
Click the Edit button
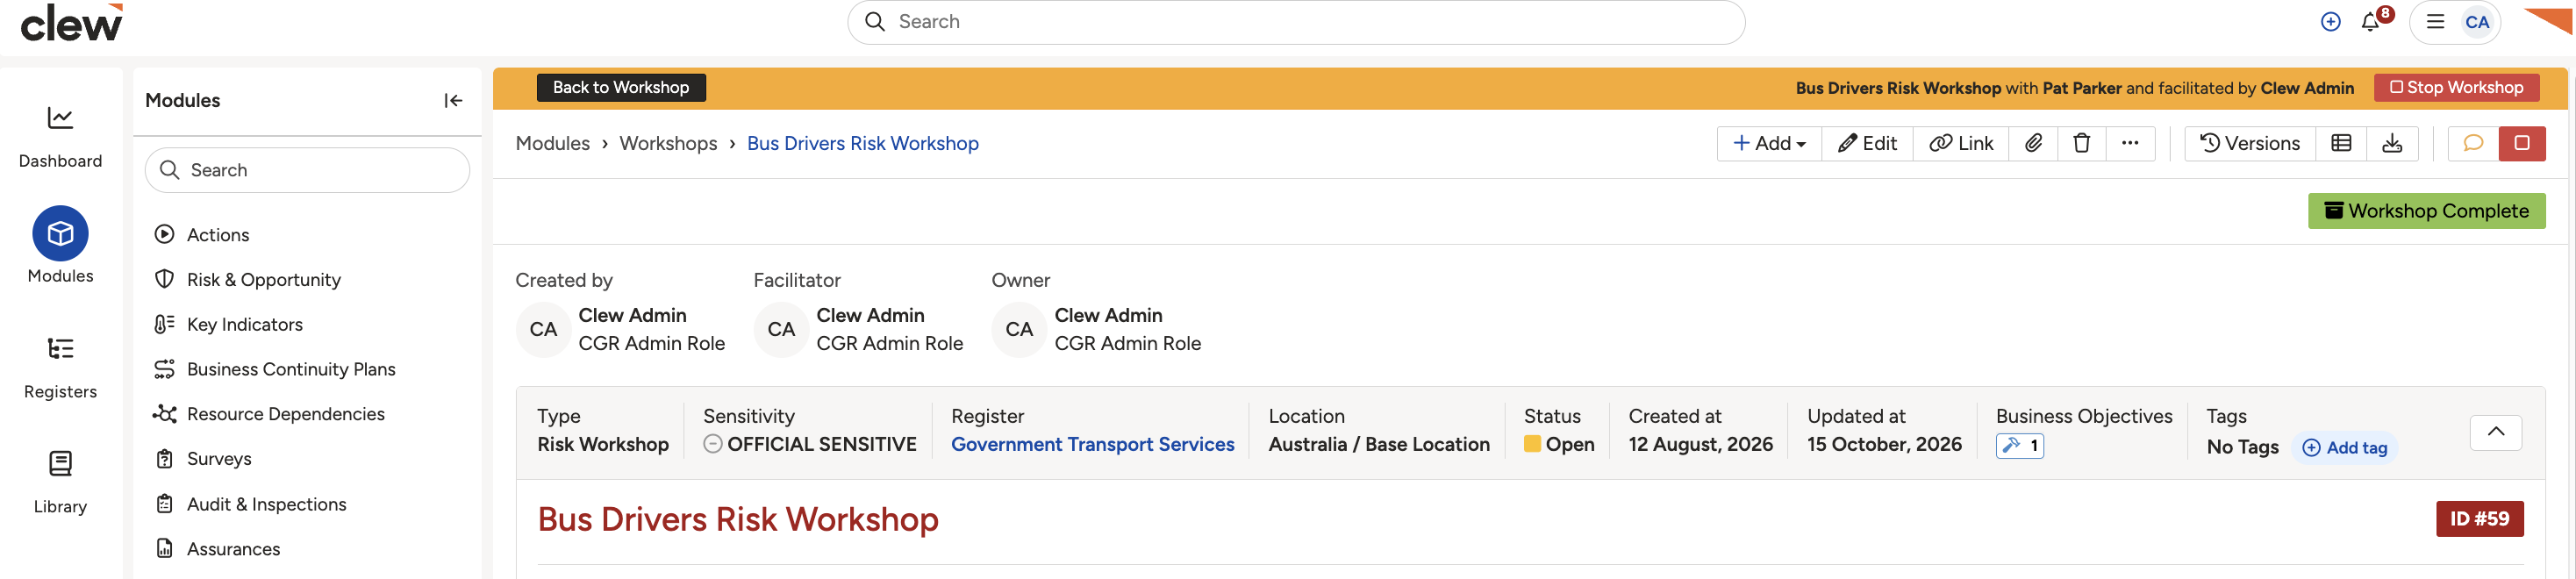point(1867,143)
